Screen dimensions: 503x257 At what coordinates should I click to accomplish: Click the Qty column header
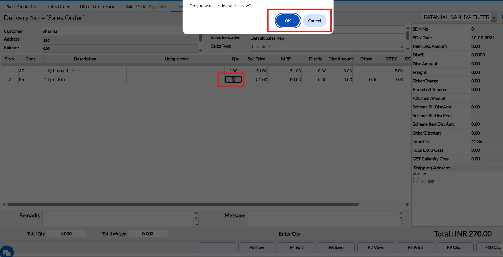[235, 59]
